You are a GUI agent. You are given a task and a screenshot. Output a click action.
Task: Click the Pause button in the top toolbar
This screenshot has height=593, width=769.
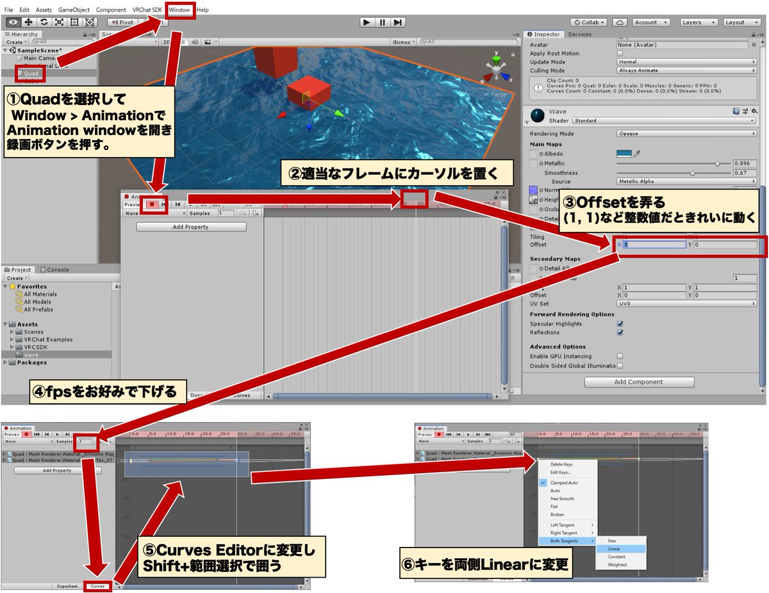383,22
